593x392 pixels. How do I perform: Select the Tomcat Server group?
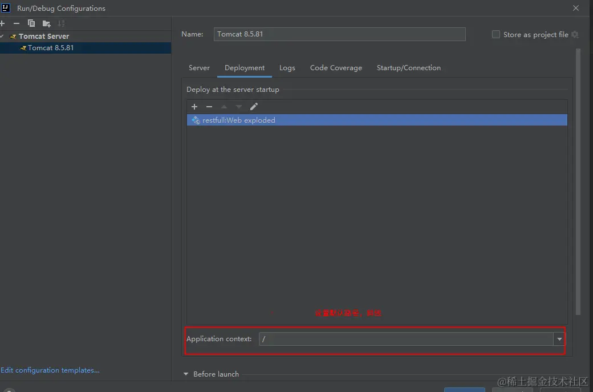click(x=44, y=37)
